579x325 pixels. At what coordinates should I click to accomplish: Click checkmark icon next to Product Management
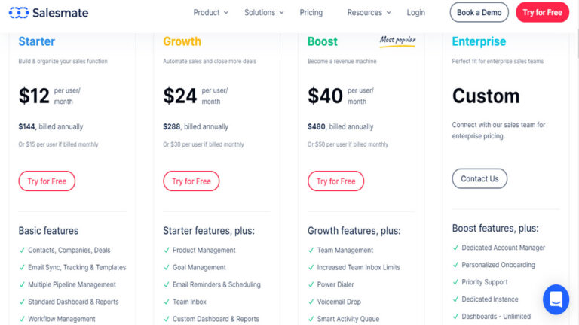click(x=167, y=250)
